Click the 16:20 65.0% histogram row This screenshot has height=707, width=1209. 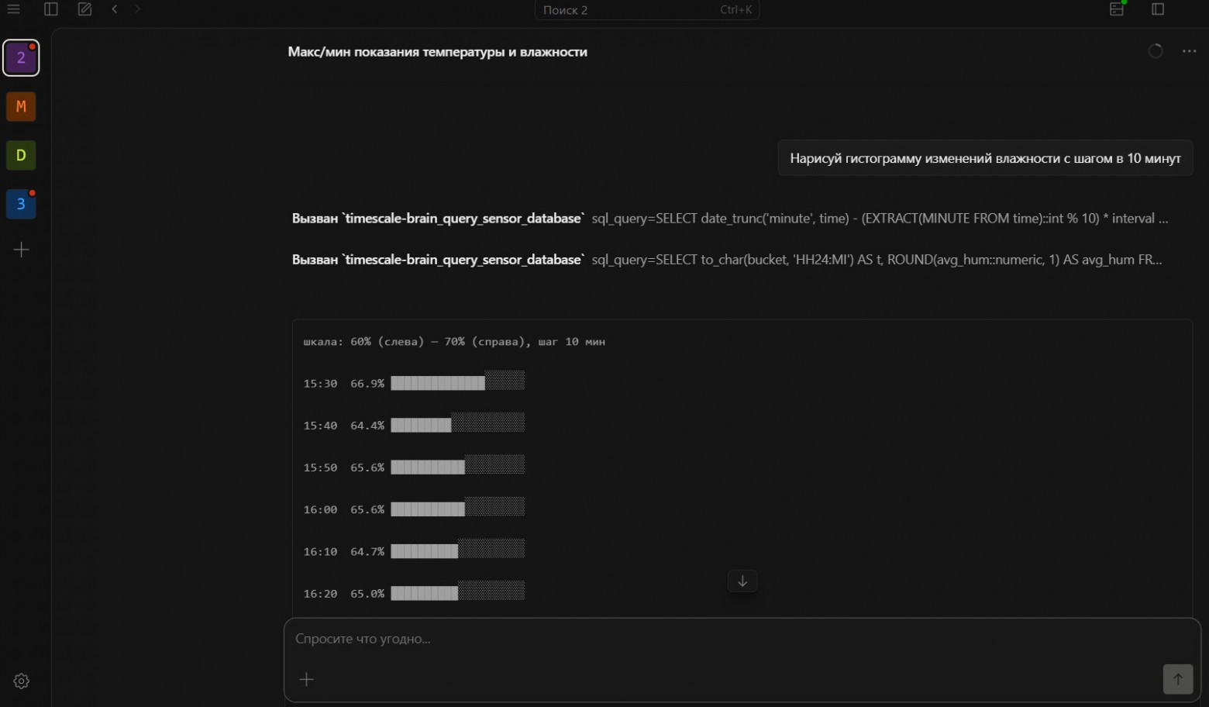(x=414, y=592)
